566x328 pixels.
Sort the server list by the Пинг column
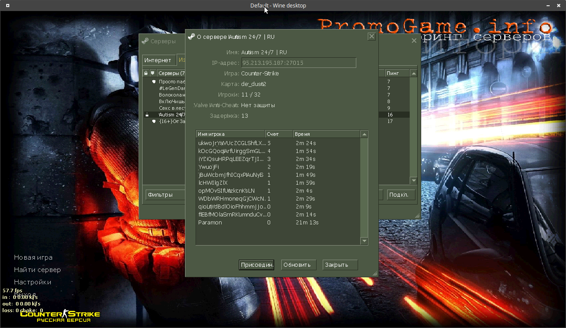397,73
